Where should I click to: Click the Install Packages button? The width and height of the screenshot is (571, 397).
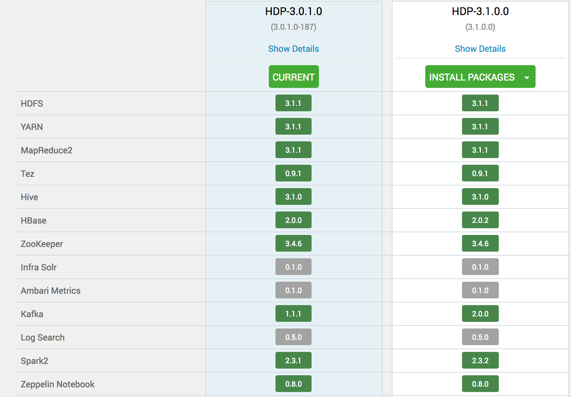472,77
